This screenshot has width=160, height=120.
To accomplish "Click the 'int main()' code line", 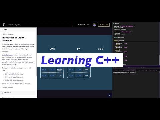I will 116,24.
